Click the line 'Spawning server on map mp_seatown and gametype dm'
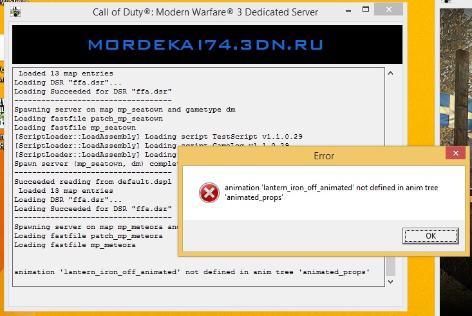Image resolution: width=472 pixels, height=316 pixels. [125, 110]
